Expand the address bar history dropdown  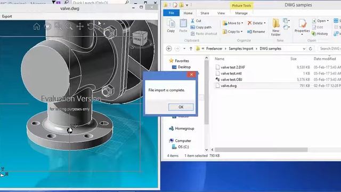(304, 49)
